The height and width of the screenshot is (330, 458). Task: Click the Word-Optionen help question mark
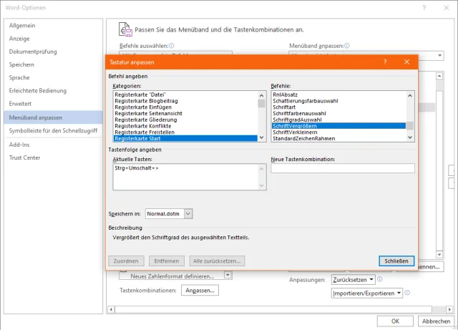(x=424, y=8)
